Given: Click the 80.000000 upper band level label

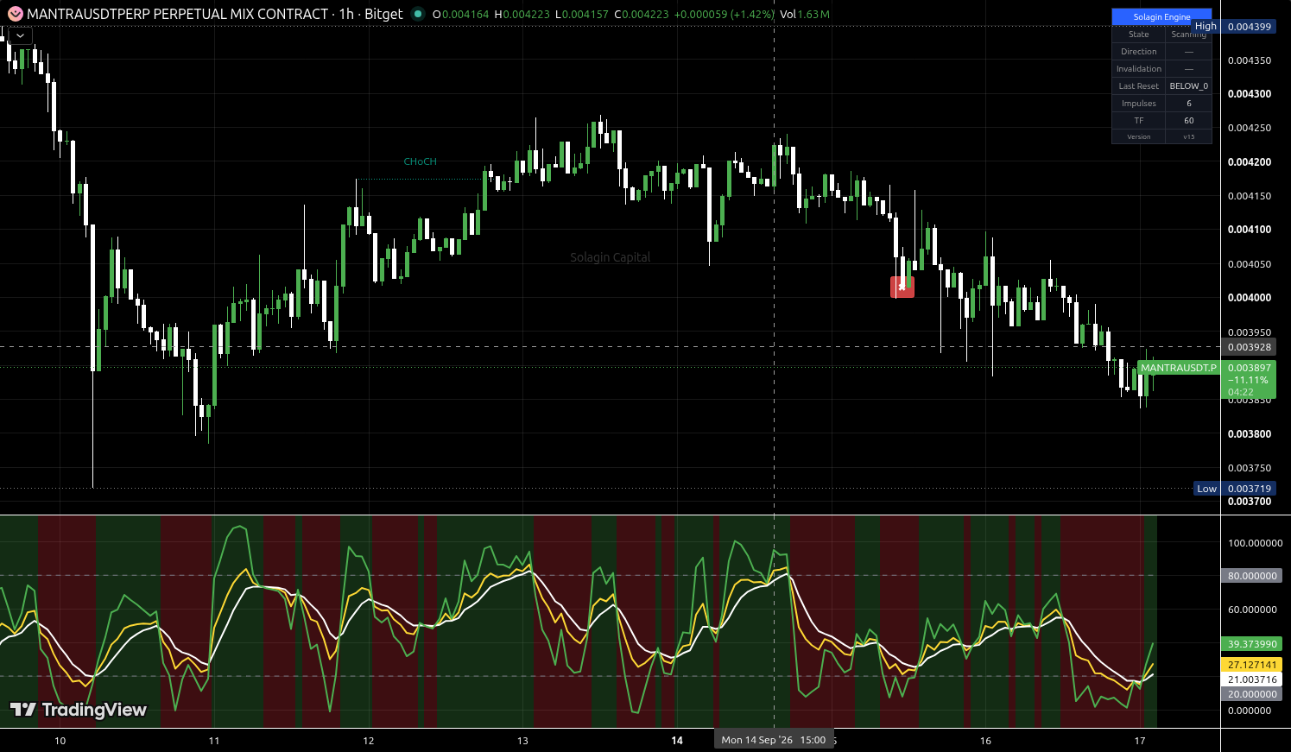Looking at the screenshot, I should (x=1252, y=576).
